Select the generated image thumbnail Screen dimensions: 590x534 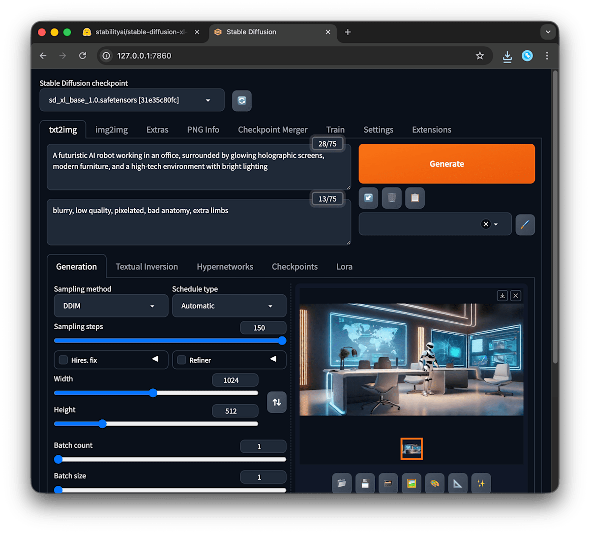point(412,449)
